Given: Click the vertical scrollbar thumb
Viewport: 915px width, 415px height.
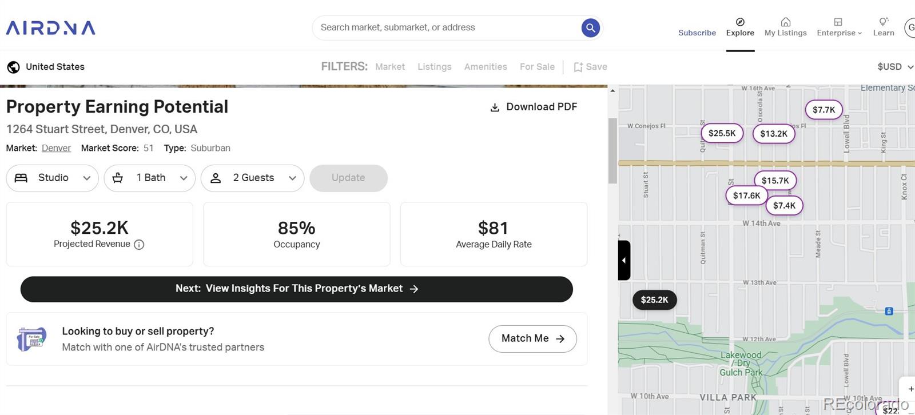Looking at the screenshot, I should coord(612,151).
